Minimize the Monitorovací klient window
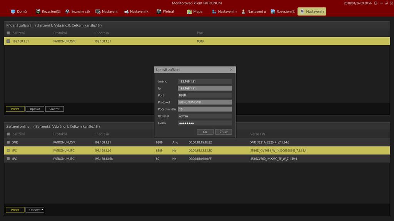 click(381, 3)
